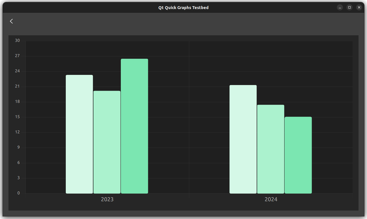367x219 pixels.
Task: Minimize the Qt Quick Graphs Testbed window
Action: (x=340, y=7)
